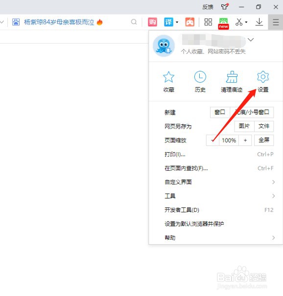This screenshot has width=283, height=296.
Task: Click the Baidu paw icon beside headline
Action: pyautogui.click(x=16, y=22)
